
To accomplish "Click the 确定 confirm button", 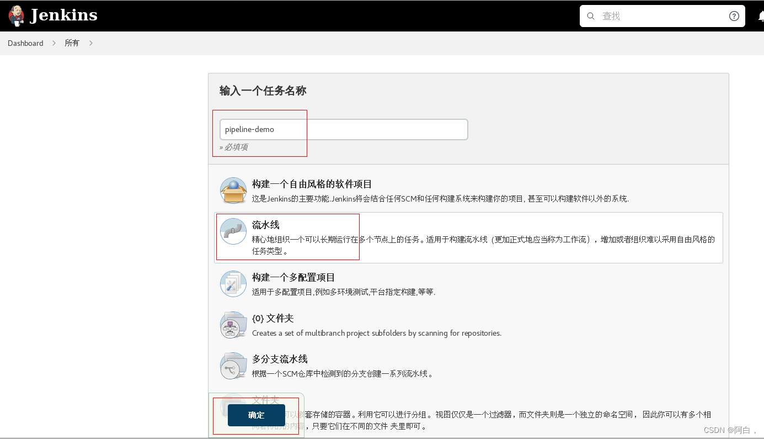I will click(x=256, y=415).
